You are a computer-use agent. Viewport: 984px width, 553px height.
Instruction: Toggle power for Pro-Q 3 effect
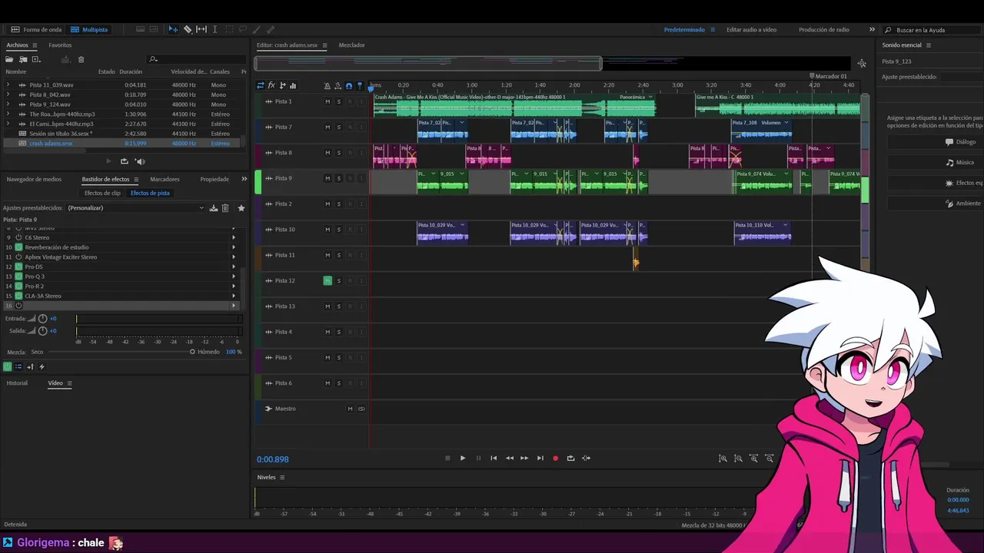18,276
